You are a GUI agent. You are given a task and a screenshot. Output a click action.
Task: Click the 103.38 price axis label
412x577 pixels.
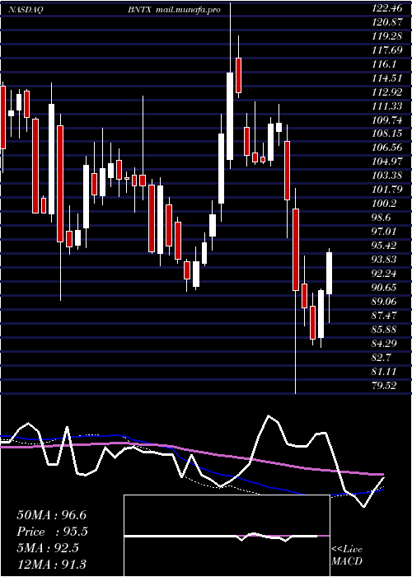pos(386,176)
